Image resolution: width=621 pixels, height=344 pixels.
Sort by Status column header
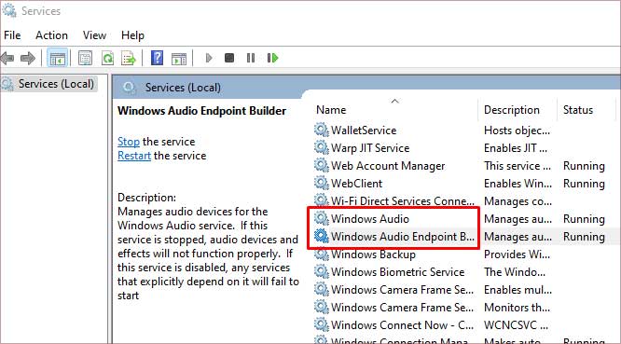578,110
